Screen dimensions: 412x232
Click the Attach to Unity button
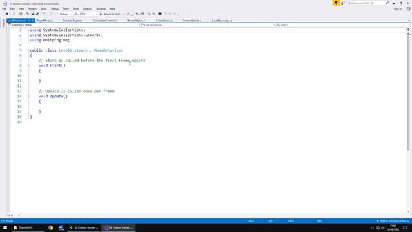pyautogui.click(x=110, y=14)
